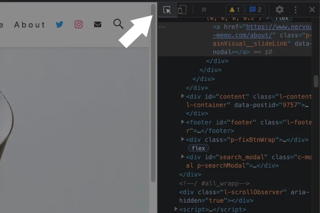
Task: Click the ellipsis actions beside selected anchor node
Action: click(x=162, y=27)
